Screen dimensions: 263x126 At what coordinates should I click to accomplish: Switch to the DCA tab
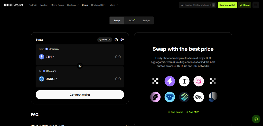click(x=132, y=21)
